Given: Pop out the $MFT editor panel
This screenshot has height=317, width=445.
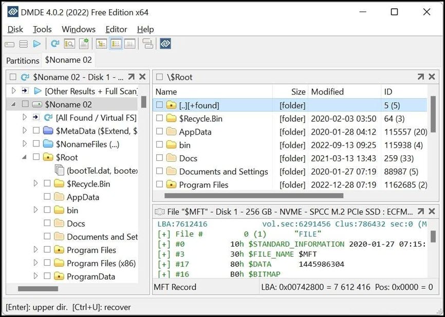Looking at the screenshot, I should pos(421,212).
